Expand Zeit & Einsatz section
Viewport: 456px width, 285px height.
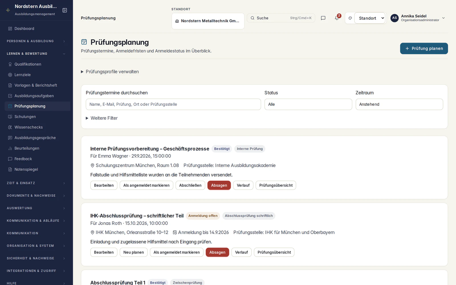pyautogui.click(x=36, y=183)
